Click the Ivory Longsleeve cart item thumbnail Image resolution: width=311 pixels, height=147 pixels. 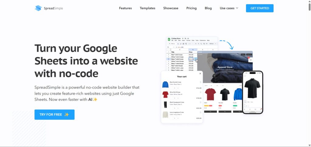click(165, 115)
